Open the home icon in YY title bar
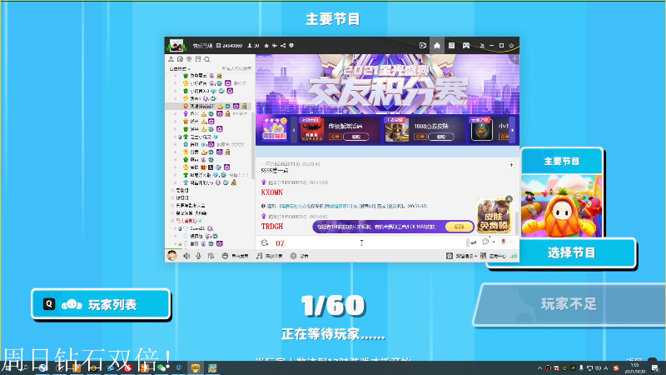666x375 pixels. coord(436,46)
